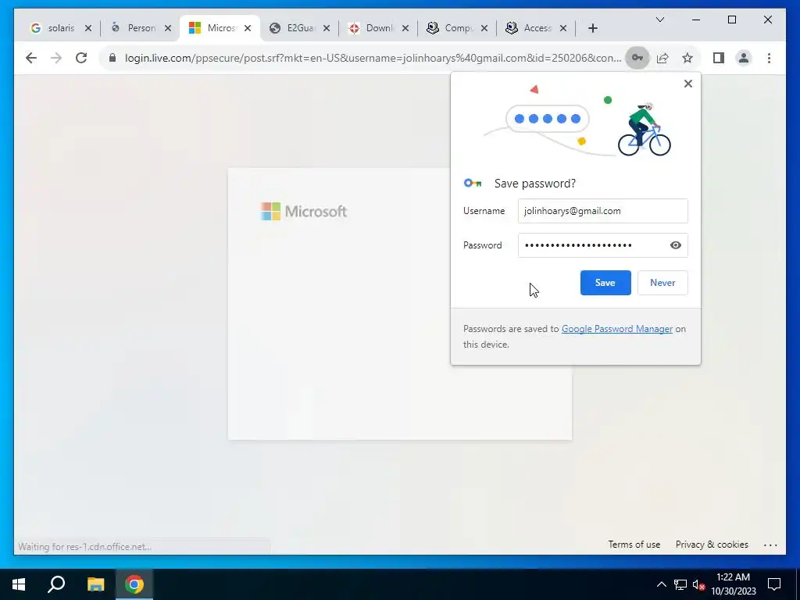Open the Terms of use link

pos(634,545)
